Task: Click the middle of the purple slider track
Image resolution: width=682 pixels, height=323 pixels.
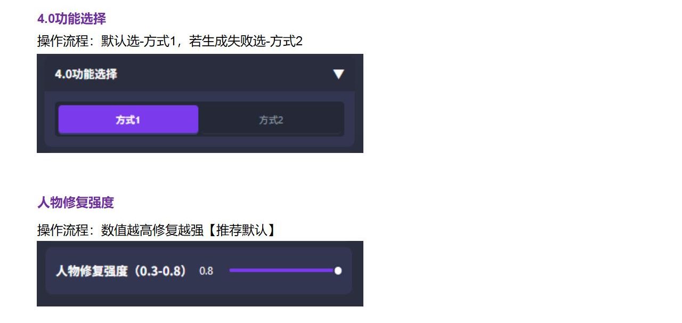Action: tap(282, 271)
